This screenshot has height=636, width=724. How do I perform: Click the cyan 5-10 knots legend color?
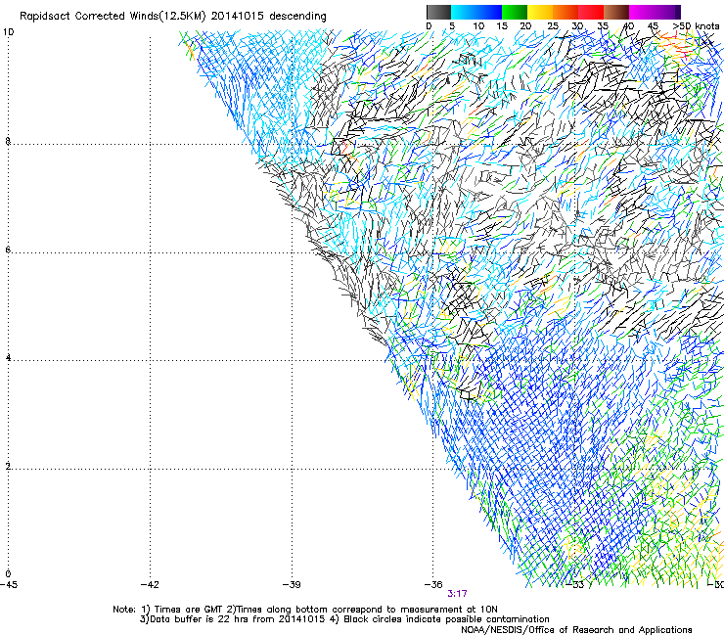click(463, 12)
